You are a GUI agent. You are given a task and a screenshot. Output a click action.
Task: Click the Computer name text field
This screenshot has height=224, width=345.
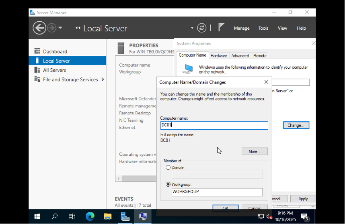(x=214, y=125)
